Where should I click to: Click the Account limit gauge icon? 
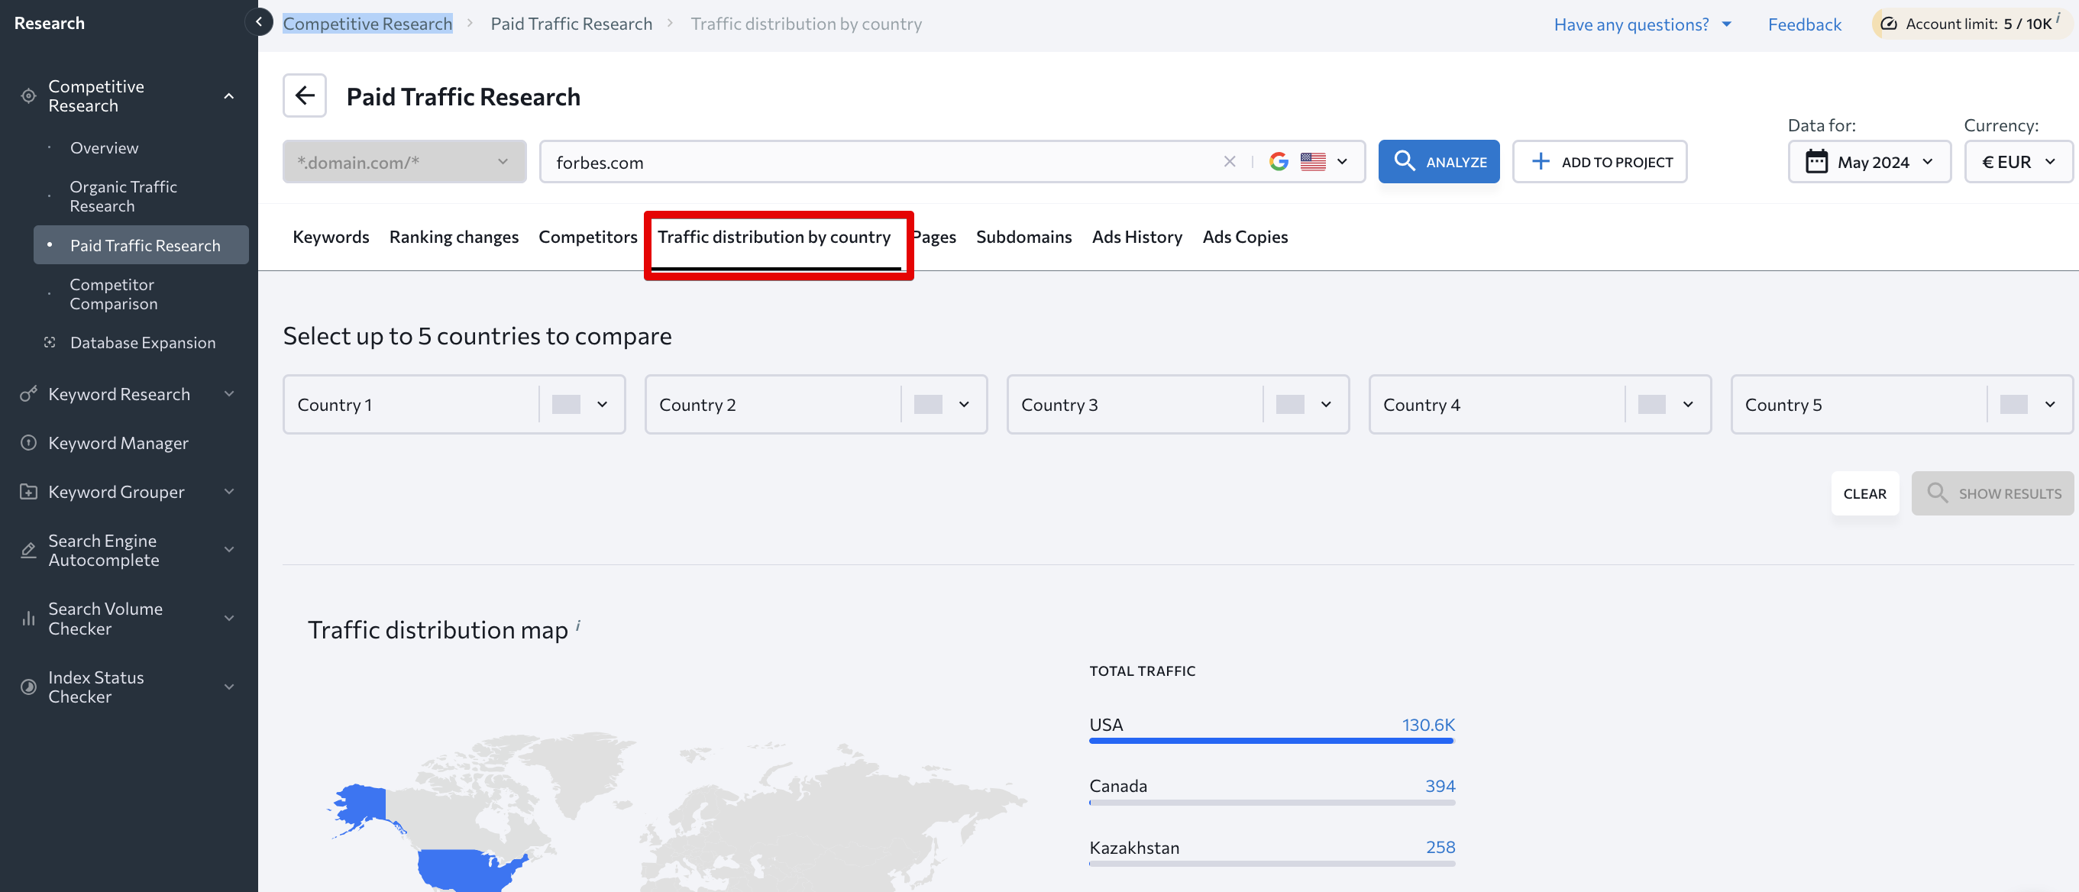pyautogui.click(x=1889, y=24)
